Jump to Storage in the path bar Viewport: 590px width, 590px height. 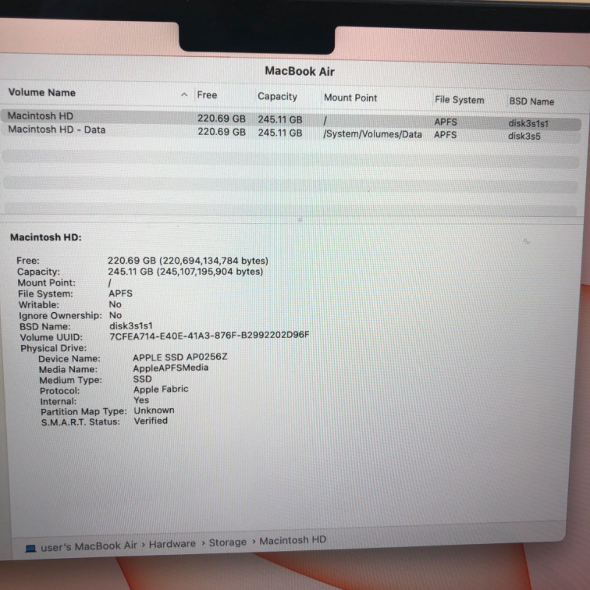pos(227,542)
